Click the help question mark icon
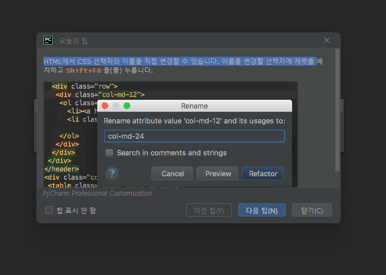The image size is (386, 275). click(x=112, y=174)
